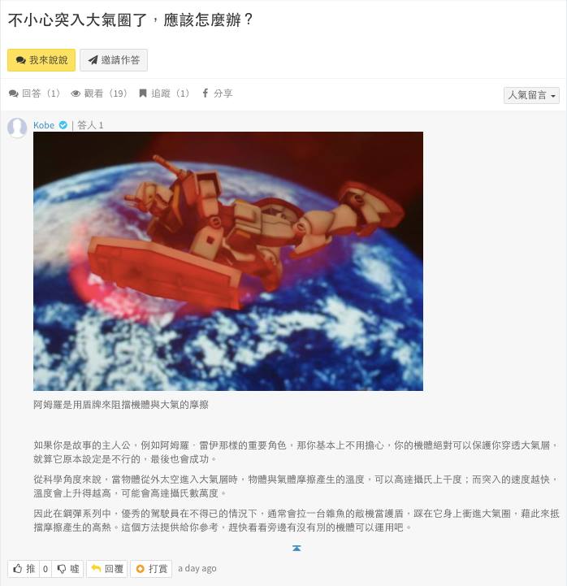Screen dimensions: 567x586
Task: Open the 人氣留言 sort dropdown
Action: pos(531,95)
